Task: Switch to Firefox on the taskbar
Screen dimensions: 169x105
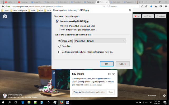Action: [x=61, y=102]
